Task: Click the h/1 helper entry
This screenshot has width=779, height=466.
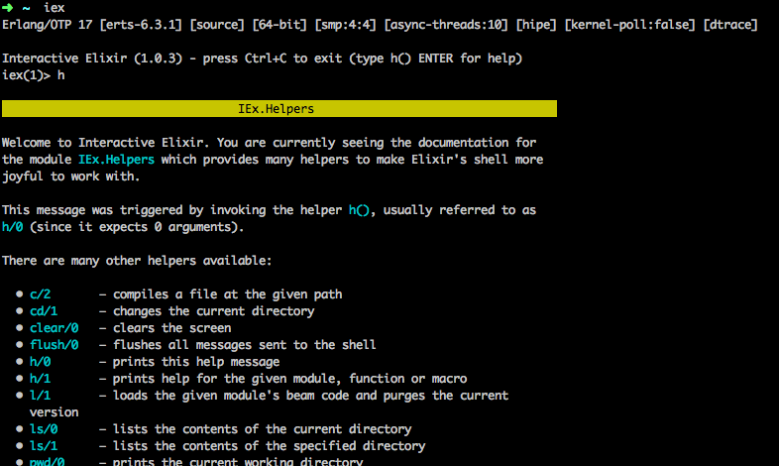Action: [41, 379]
